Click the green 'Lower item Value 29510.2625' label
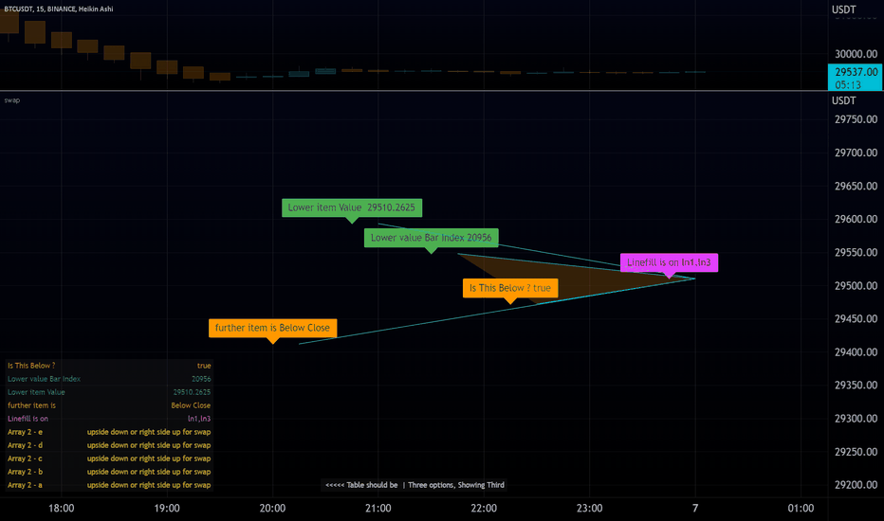This screenshot has height=521, width=884. pos(352,207)
